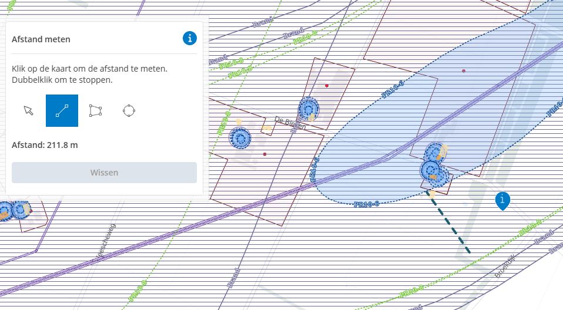Click the bottom 'PR10-6' contour label
This screenshot has height=310, width=563.
pyautogui.click(x=366, y=204)
